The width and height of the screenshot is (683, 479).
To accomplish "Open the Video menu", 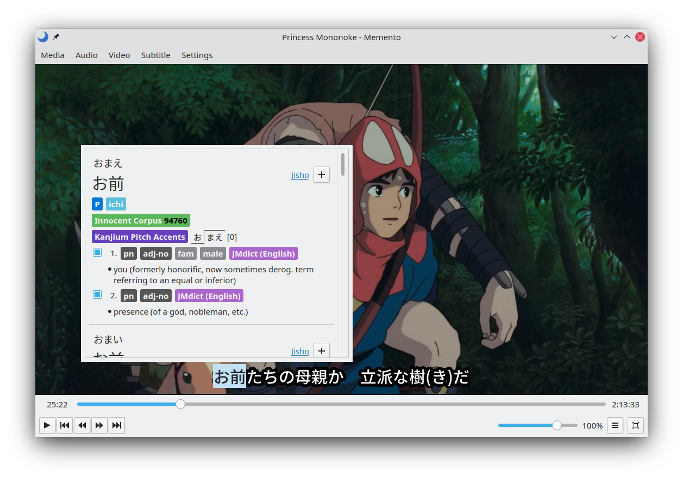I will click(x=119, y=55).
